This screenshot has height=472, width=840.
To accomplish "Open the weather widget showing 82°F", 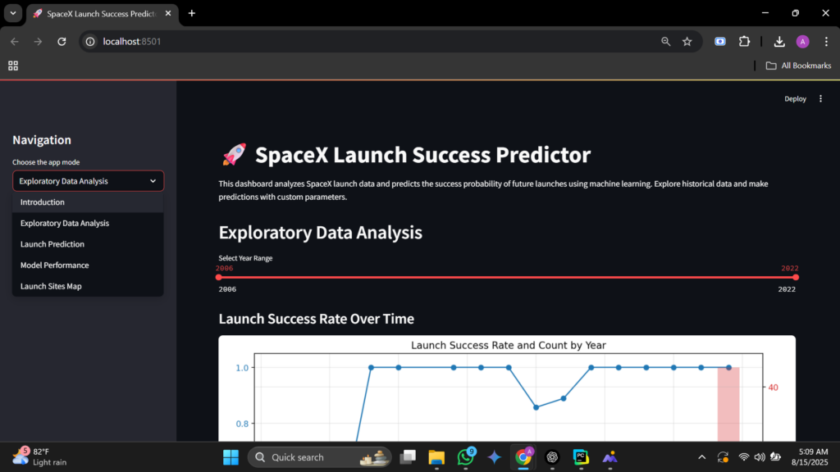I will 40,456.
